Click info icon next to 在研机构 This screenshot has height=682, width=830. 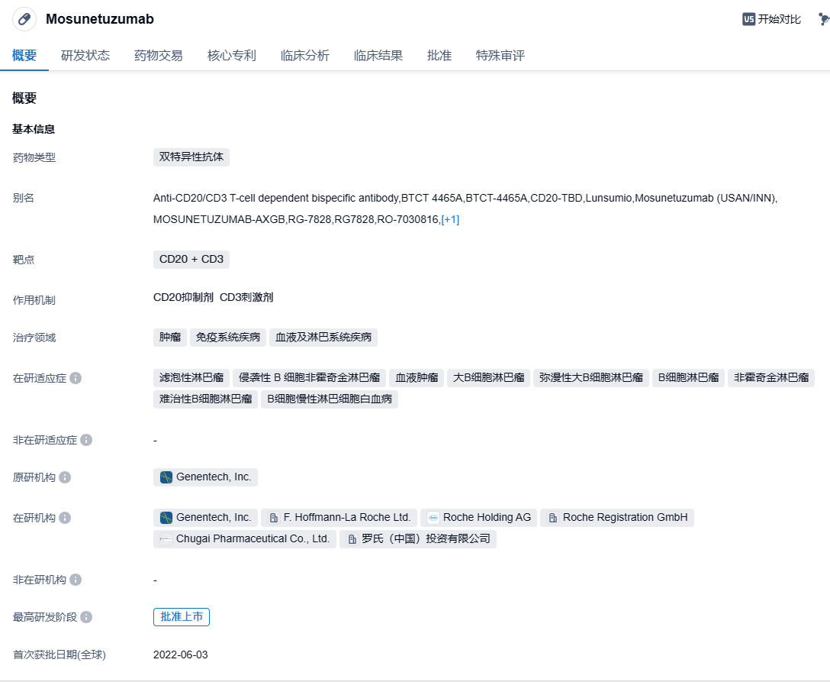click(x=65, y=518)
